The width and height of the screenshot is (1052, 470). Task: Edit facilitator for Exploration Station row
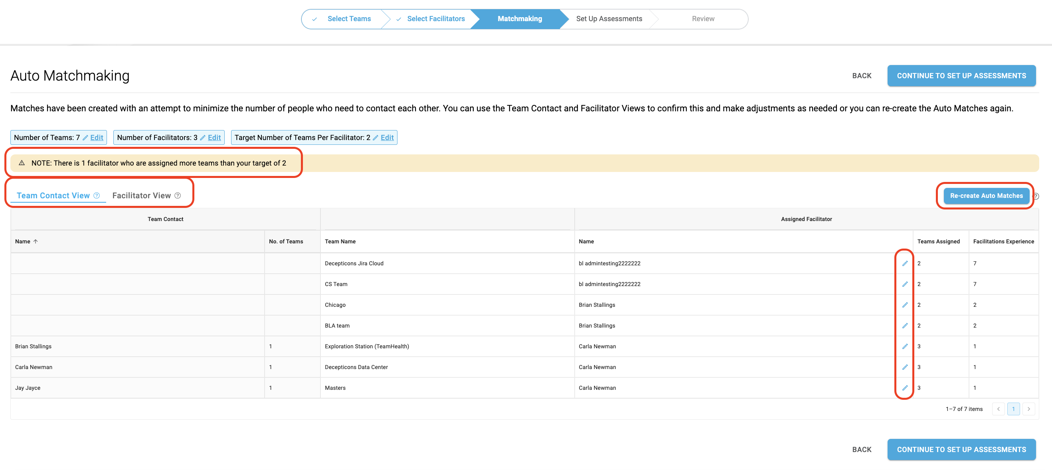click(x=905, y=347)
